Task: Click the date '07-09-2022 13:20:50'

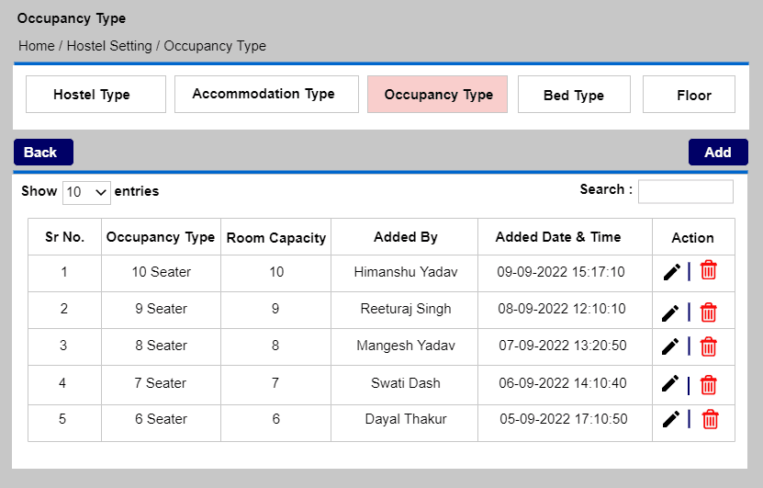Action: click(x=563, y=346)
